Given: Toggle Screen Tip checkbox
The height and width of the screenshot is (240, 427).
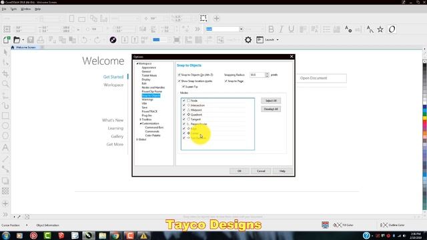Looking at the screenshot, I should [183, 87].
